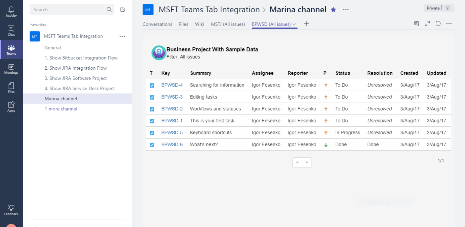Open MSFT Teams Tab Integration team options
Image resolution: width=465 pixels, height=227 pixels.
(x=122, y=36)
